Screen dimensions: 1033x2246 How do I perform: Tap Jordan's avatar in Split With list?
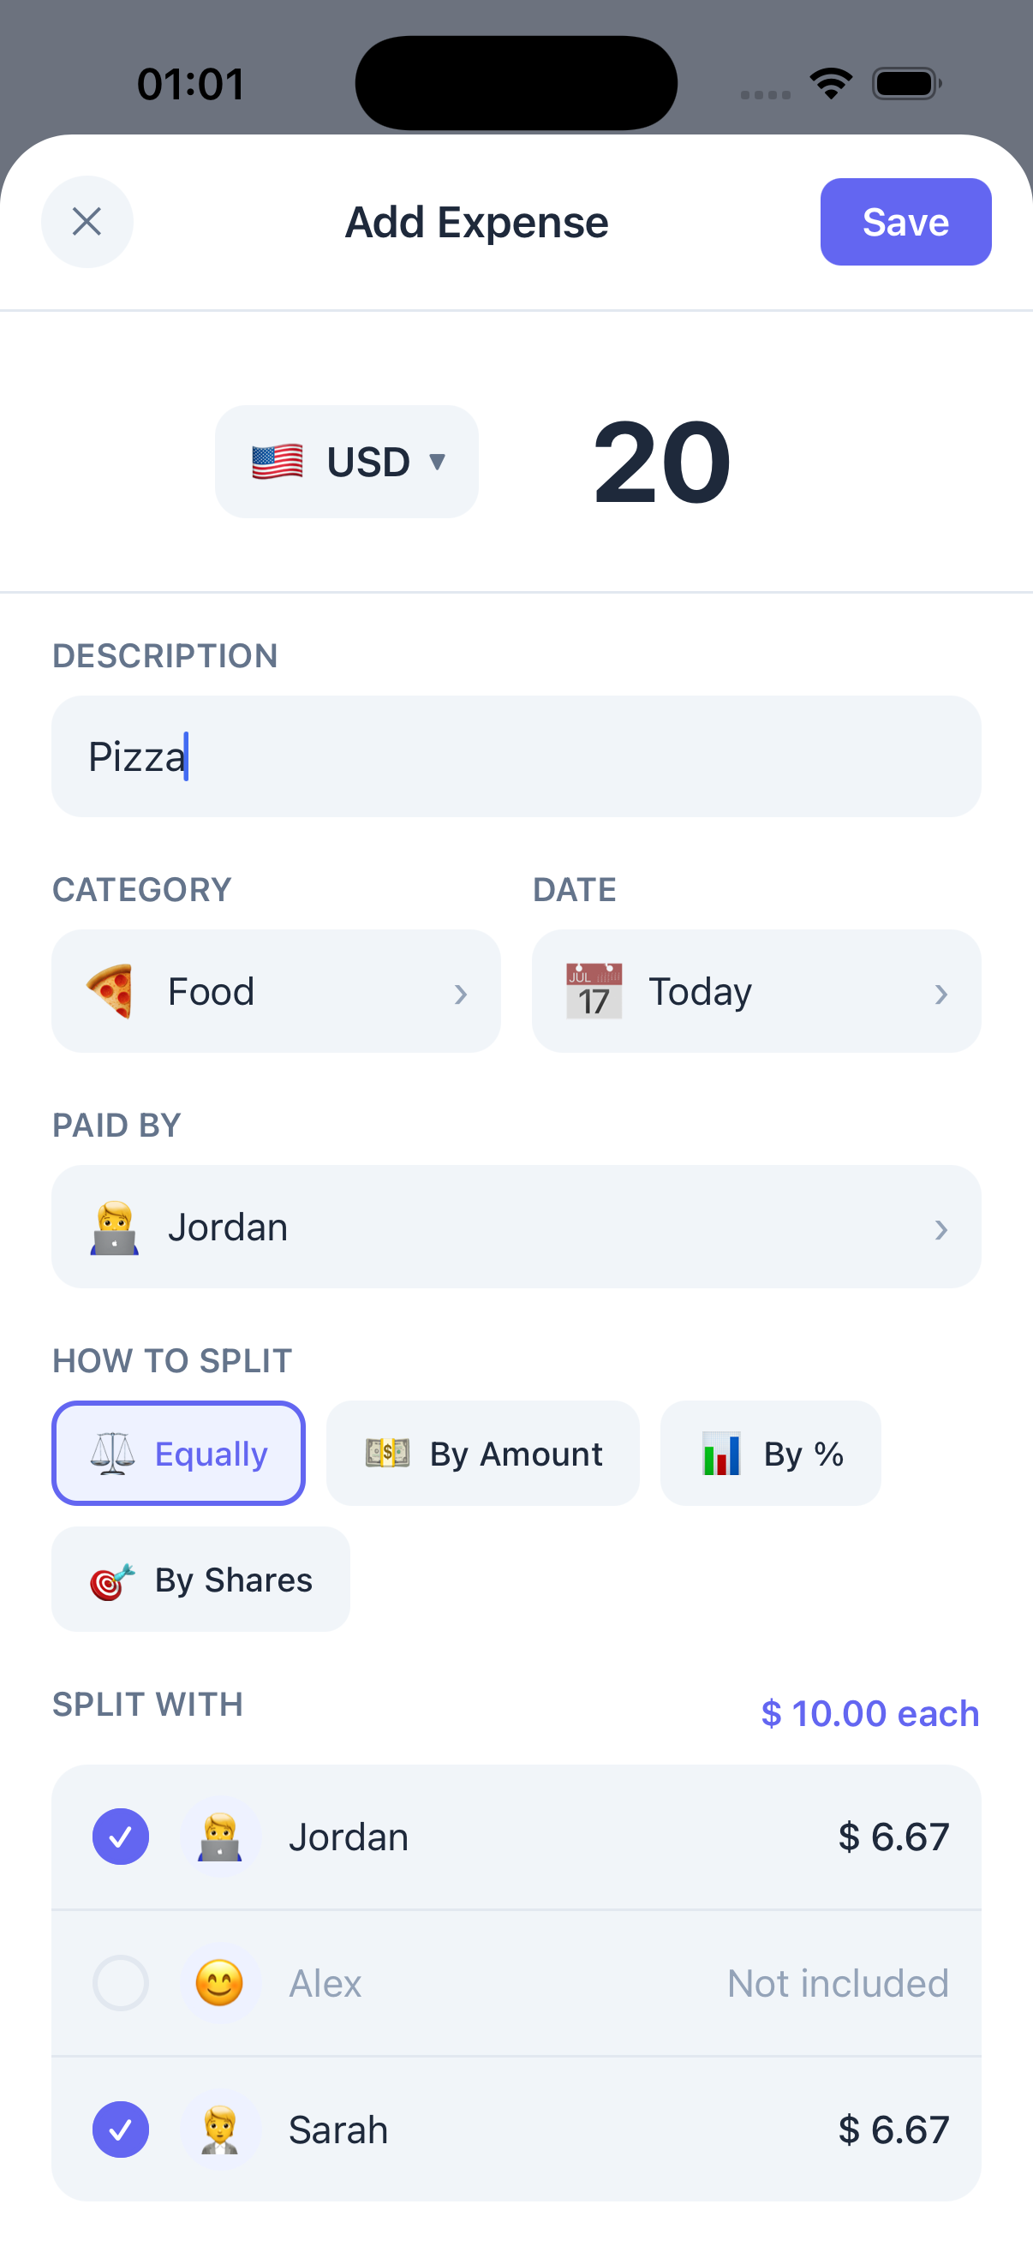click(x=219, y=1837)
